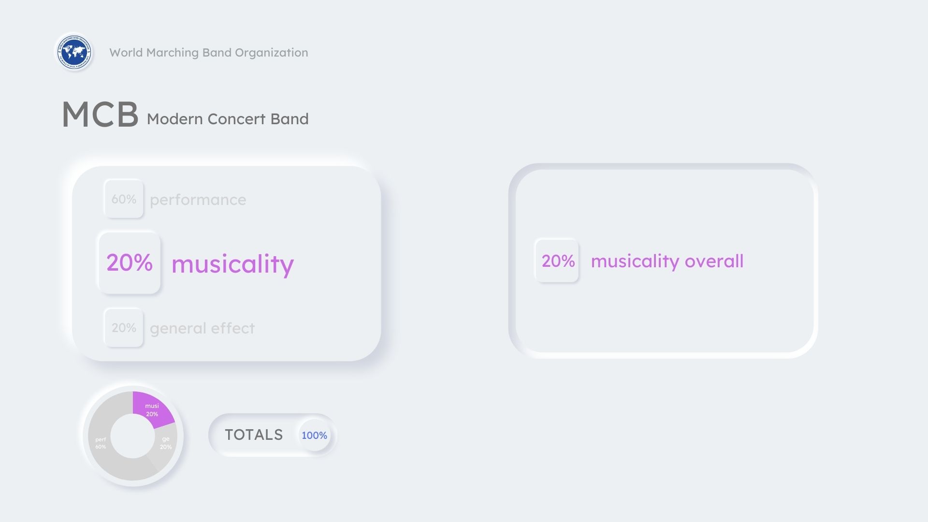This screenshot has height=522, width=928.
Task: Click the large MCB heading
Action: point(100,115)
